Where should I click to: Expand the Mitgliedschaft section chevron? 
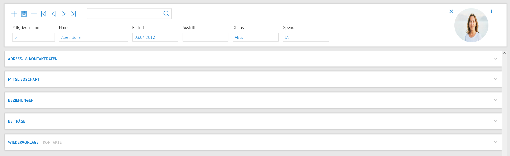click(496, 79)
